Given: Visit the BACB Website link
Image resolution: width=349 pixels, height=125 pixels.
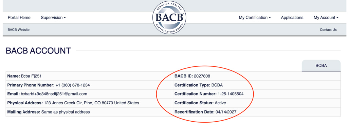Looking at the screenshot, I should click(x=18, y=29).
